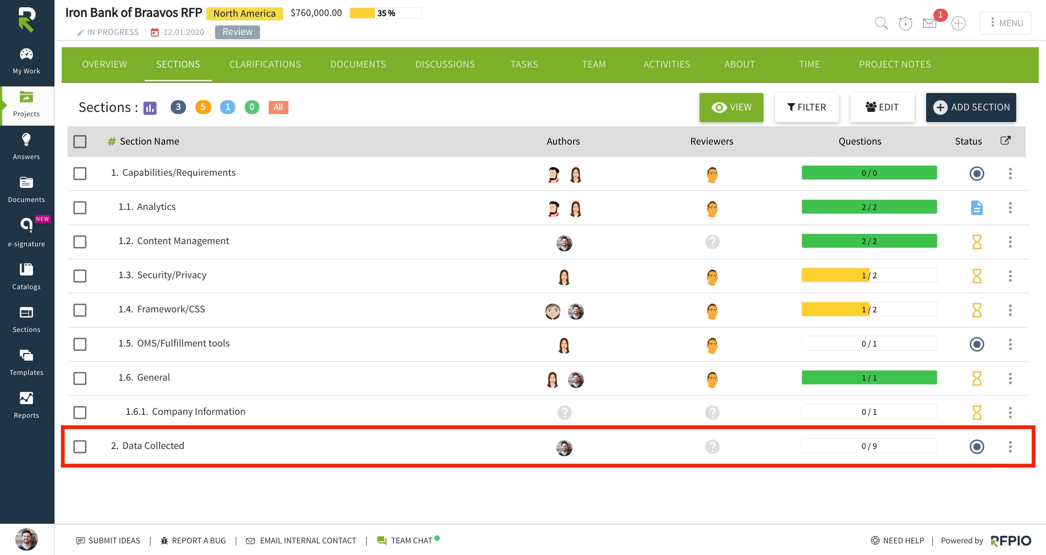This screenshot has height=555, width=1046.
Task: Click REPORT A BUG in footer
Action: click(193, 540)
